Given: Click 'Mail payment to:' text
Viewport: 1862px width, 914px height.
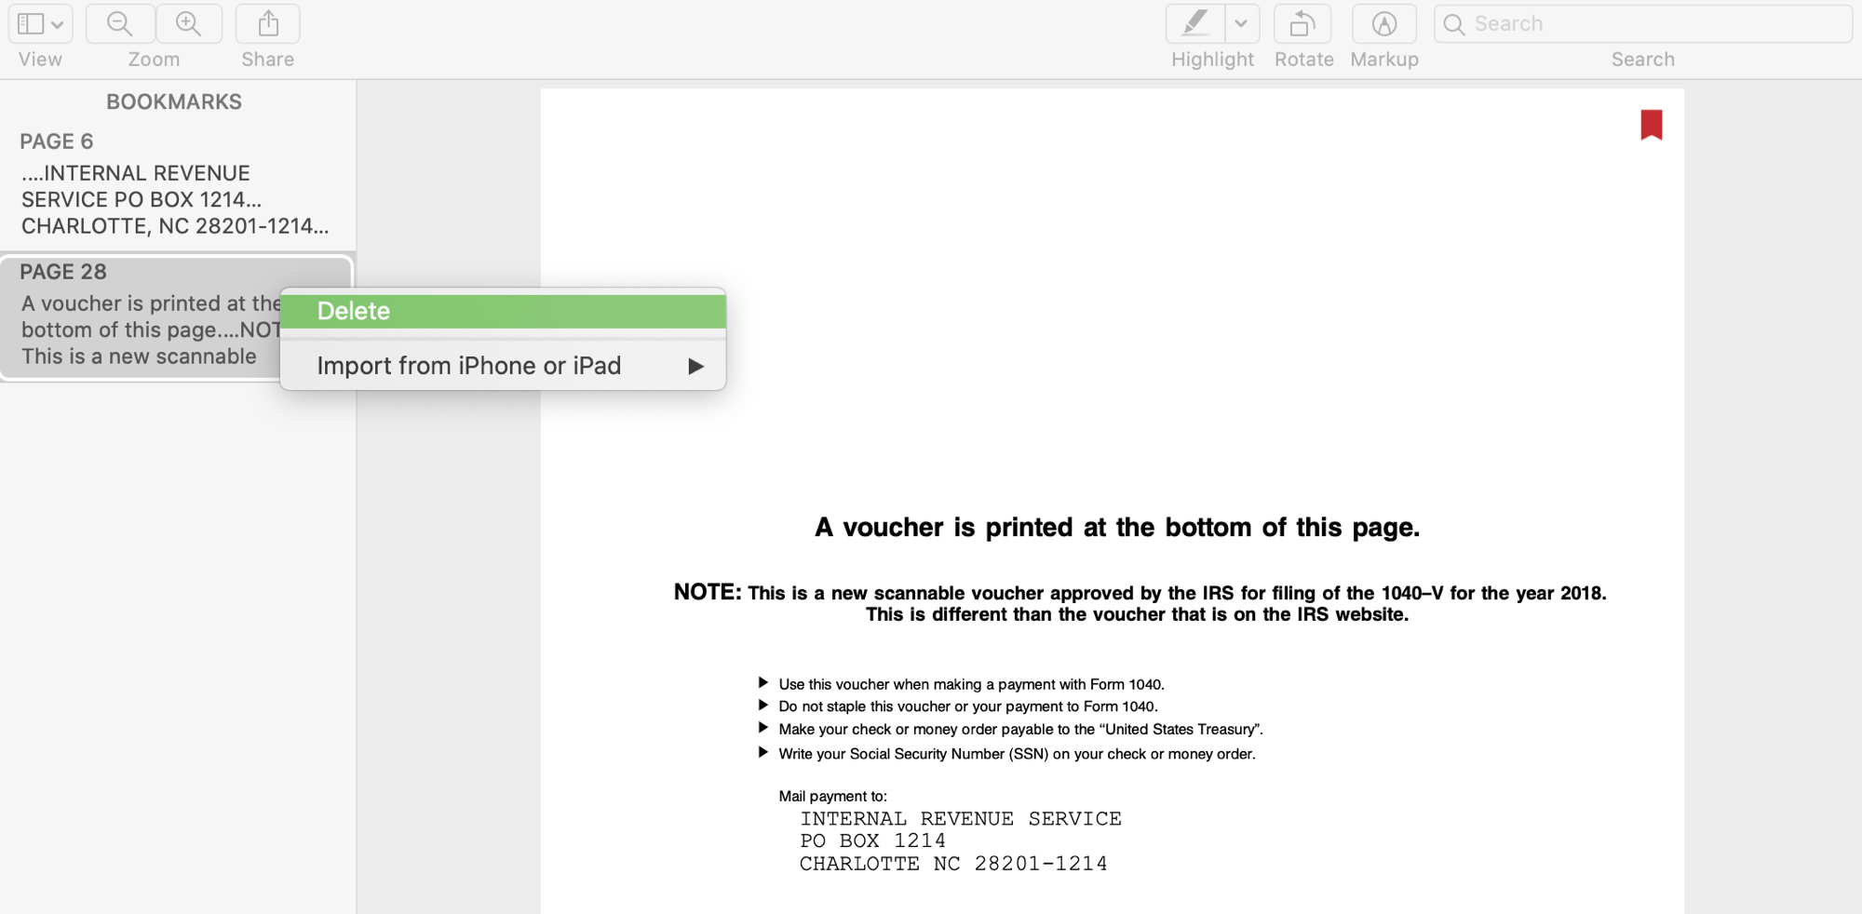Looking at the screenshot, I should point(832,796).
